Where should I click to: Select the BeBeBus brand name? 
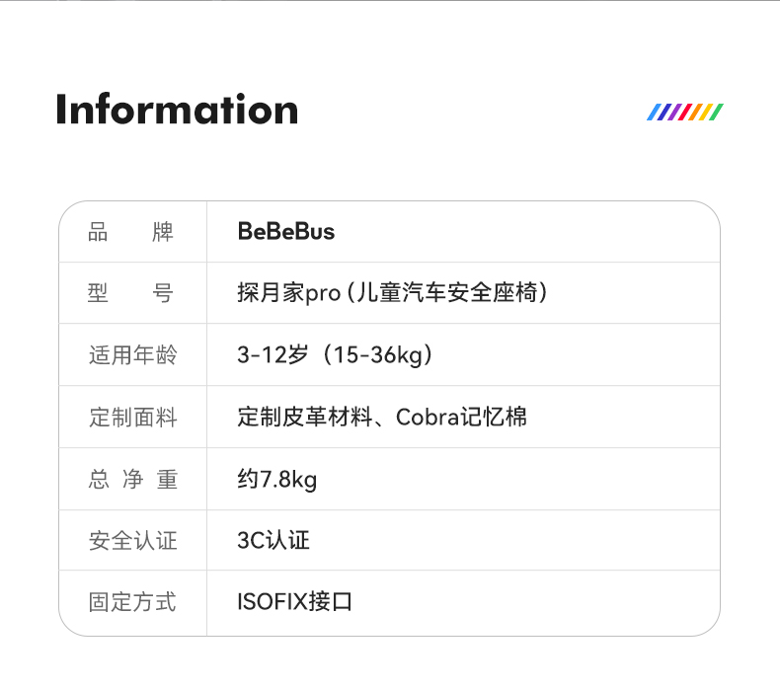pyautogui.click(x=286, y=232)
